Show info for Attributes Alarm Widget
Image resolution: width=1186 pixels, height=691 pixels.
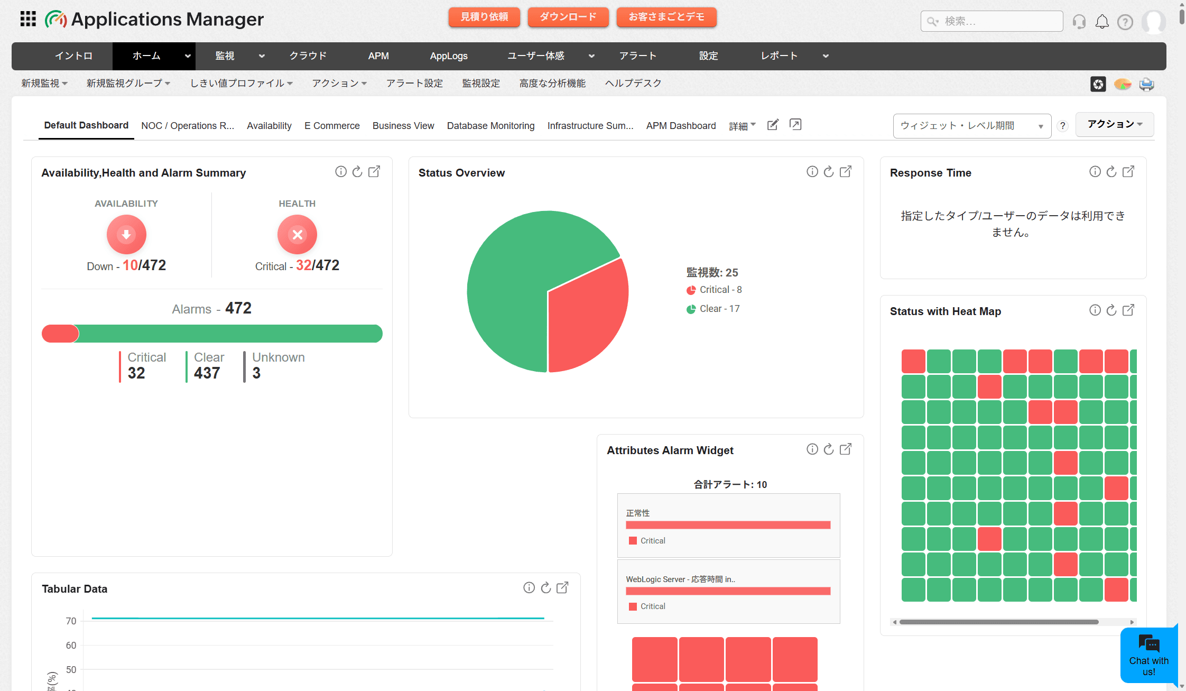pyautogui.click(x=812, y=449)
